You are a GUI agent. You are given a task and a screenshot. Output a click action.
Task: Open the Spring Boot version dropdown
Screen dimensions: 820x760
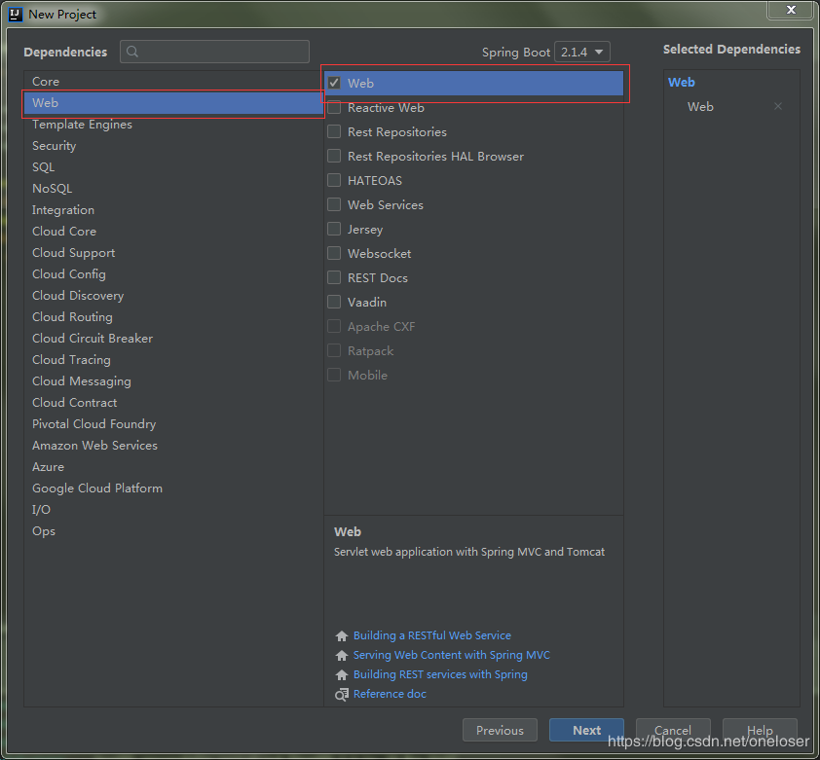[582, 52]
